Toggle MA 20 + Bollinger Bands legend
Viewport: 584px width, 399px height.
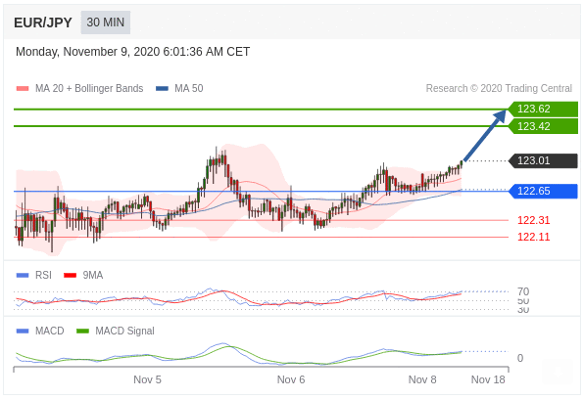[x=79, y=88]
